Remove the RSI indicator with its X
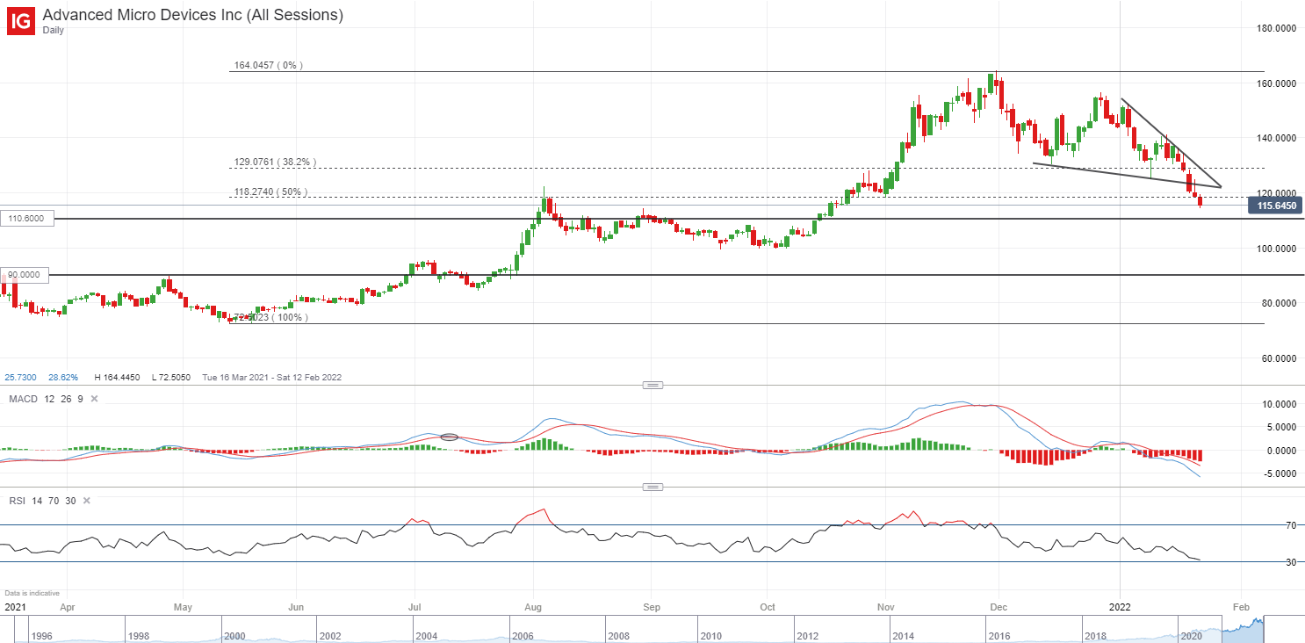Image resolution: width=1305 pixels, height=643 pixels. click(x=86, y=501)
